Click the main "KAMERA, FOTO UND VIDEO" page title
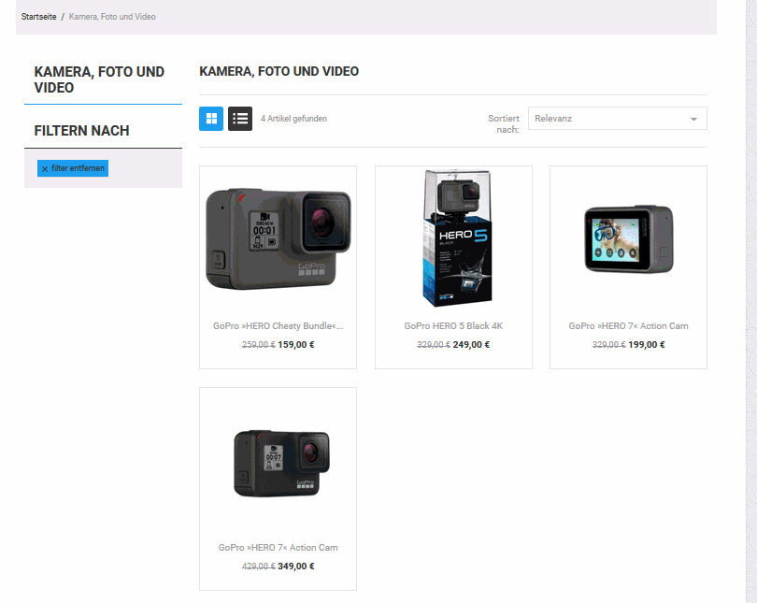The width and height of the screenshot is (757, 603). [x=279, y=71]
